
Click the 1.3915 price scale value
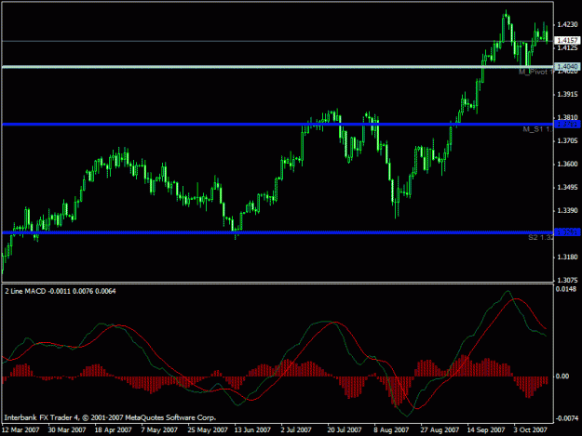pos(567,95)
